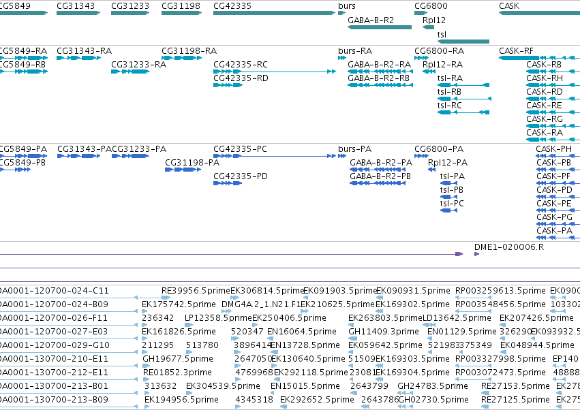The width and height of the screenshot is (580, 410).
Task: Click EST GH24783.5prime
Action: pos(433,386)
